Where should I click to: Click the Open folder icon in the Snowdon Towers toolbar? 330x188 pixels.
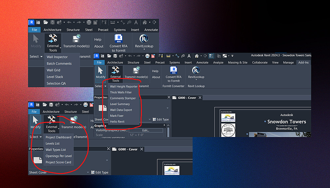pos(109,56)
